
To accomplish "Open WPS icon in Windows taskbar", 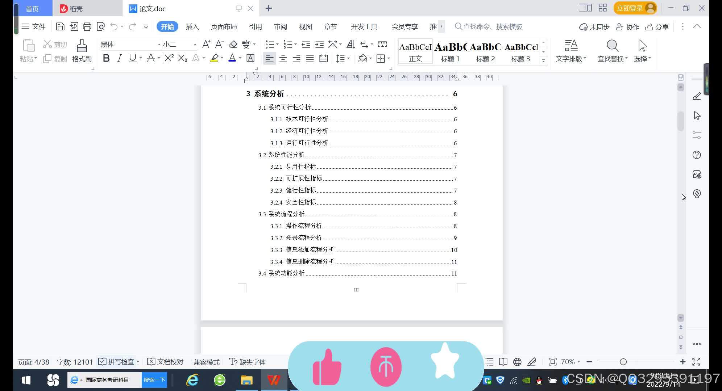I will (274, 380).
